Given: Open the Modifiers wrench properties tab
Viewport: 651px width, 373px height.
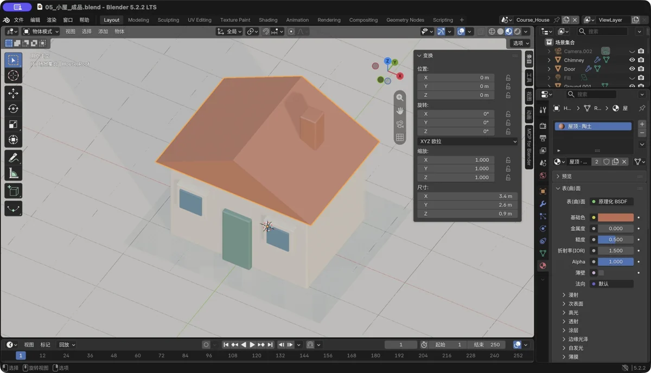Looking at the screenshot, I should tap(543, 204).
